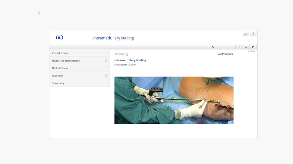This screenshot has height=164, width=293.
Task: Open the sitemap structure icon
Action: coord(246,34)
